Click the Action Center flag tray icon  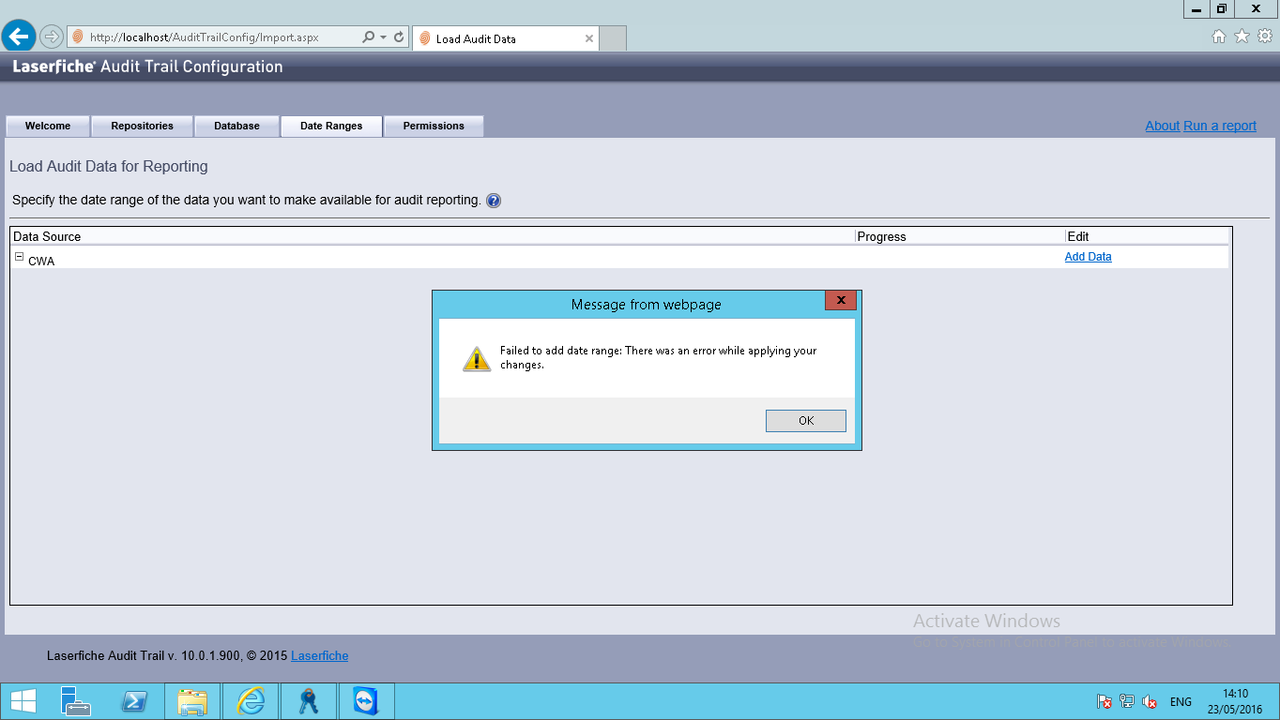click(1105, 701)
